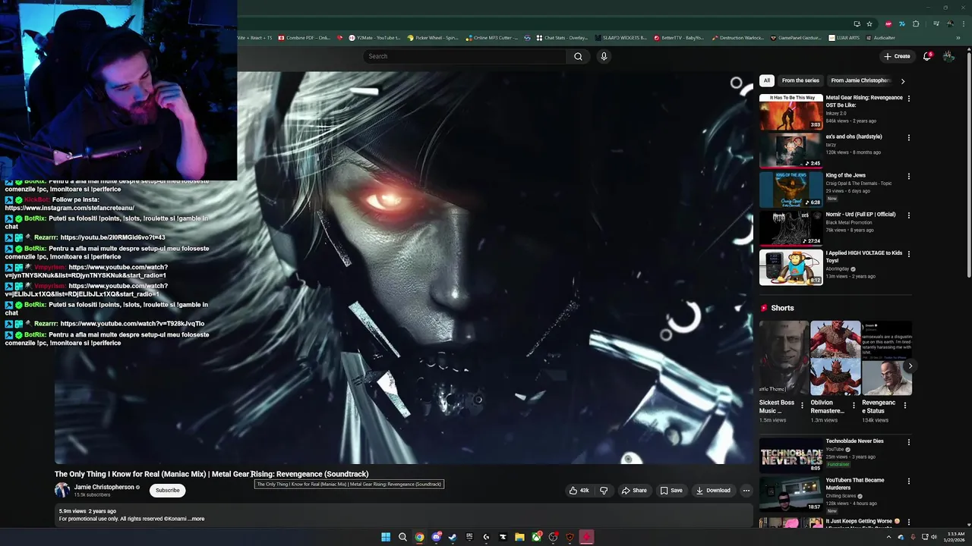Open the instagram.com/stefancreteanu chat link

click(70, 208)
